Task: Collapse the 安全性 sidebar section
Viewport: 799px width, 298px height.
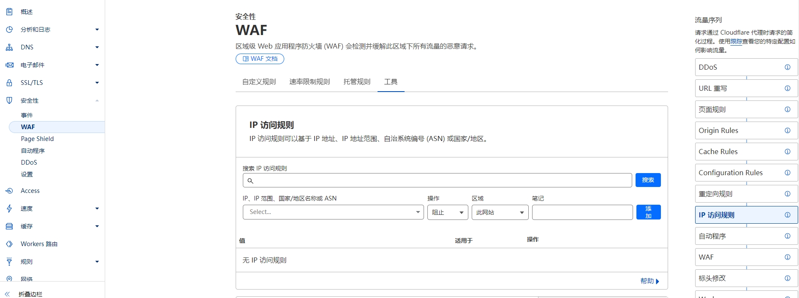Action: tap(97, 100)
